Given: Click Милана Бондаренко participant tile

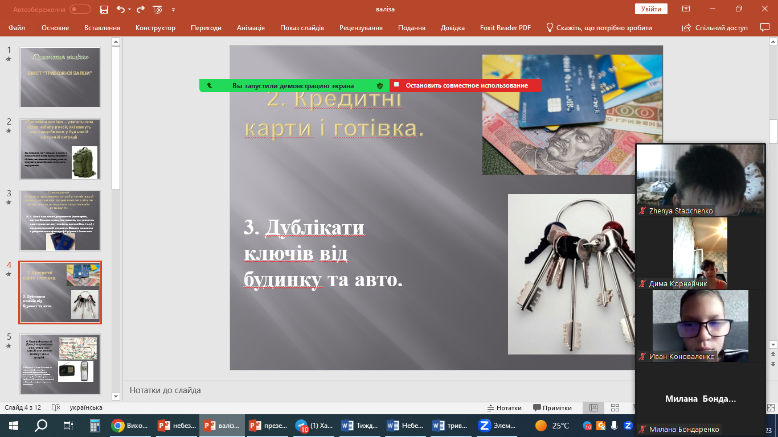Looking at the screenshot, I should click(700, 399).
